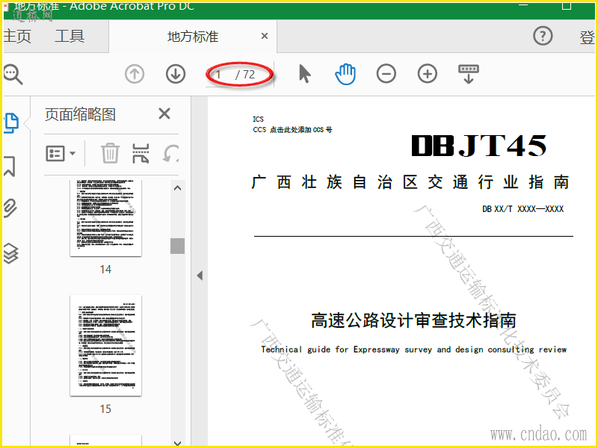Screen dimensions: 598x448
Task: Close the page thumbnails panel
Action: 164,113
